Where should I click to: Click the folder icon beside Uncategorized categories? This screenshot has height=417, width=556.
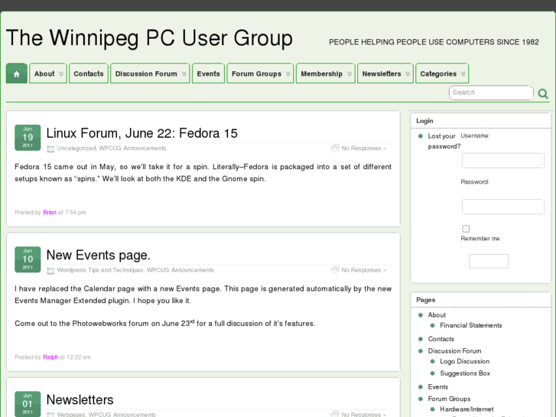click(50, 148)
